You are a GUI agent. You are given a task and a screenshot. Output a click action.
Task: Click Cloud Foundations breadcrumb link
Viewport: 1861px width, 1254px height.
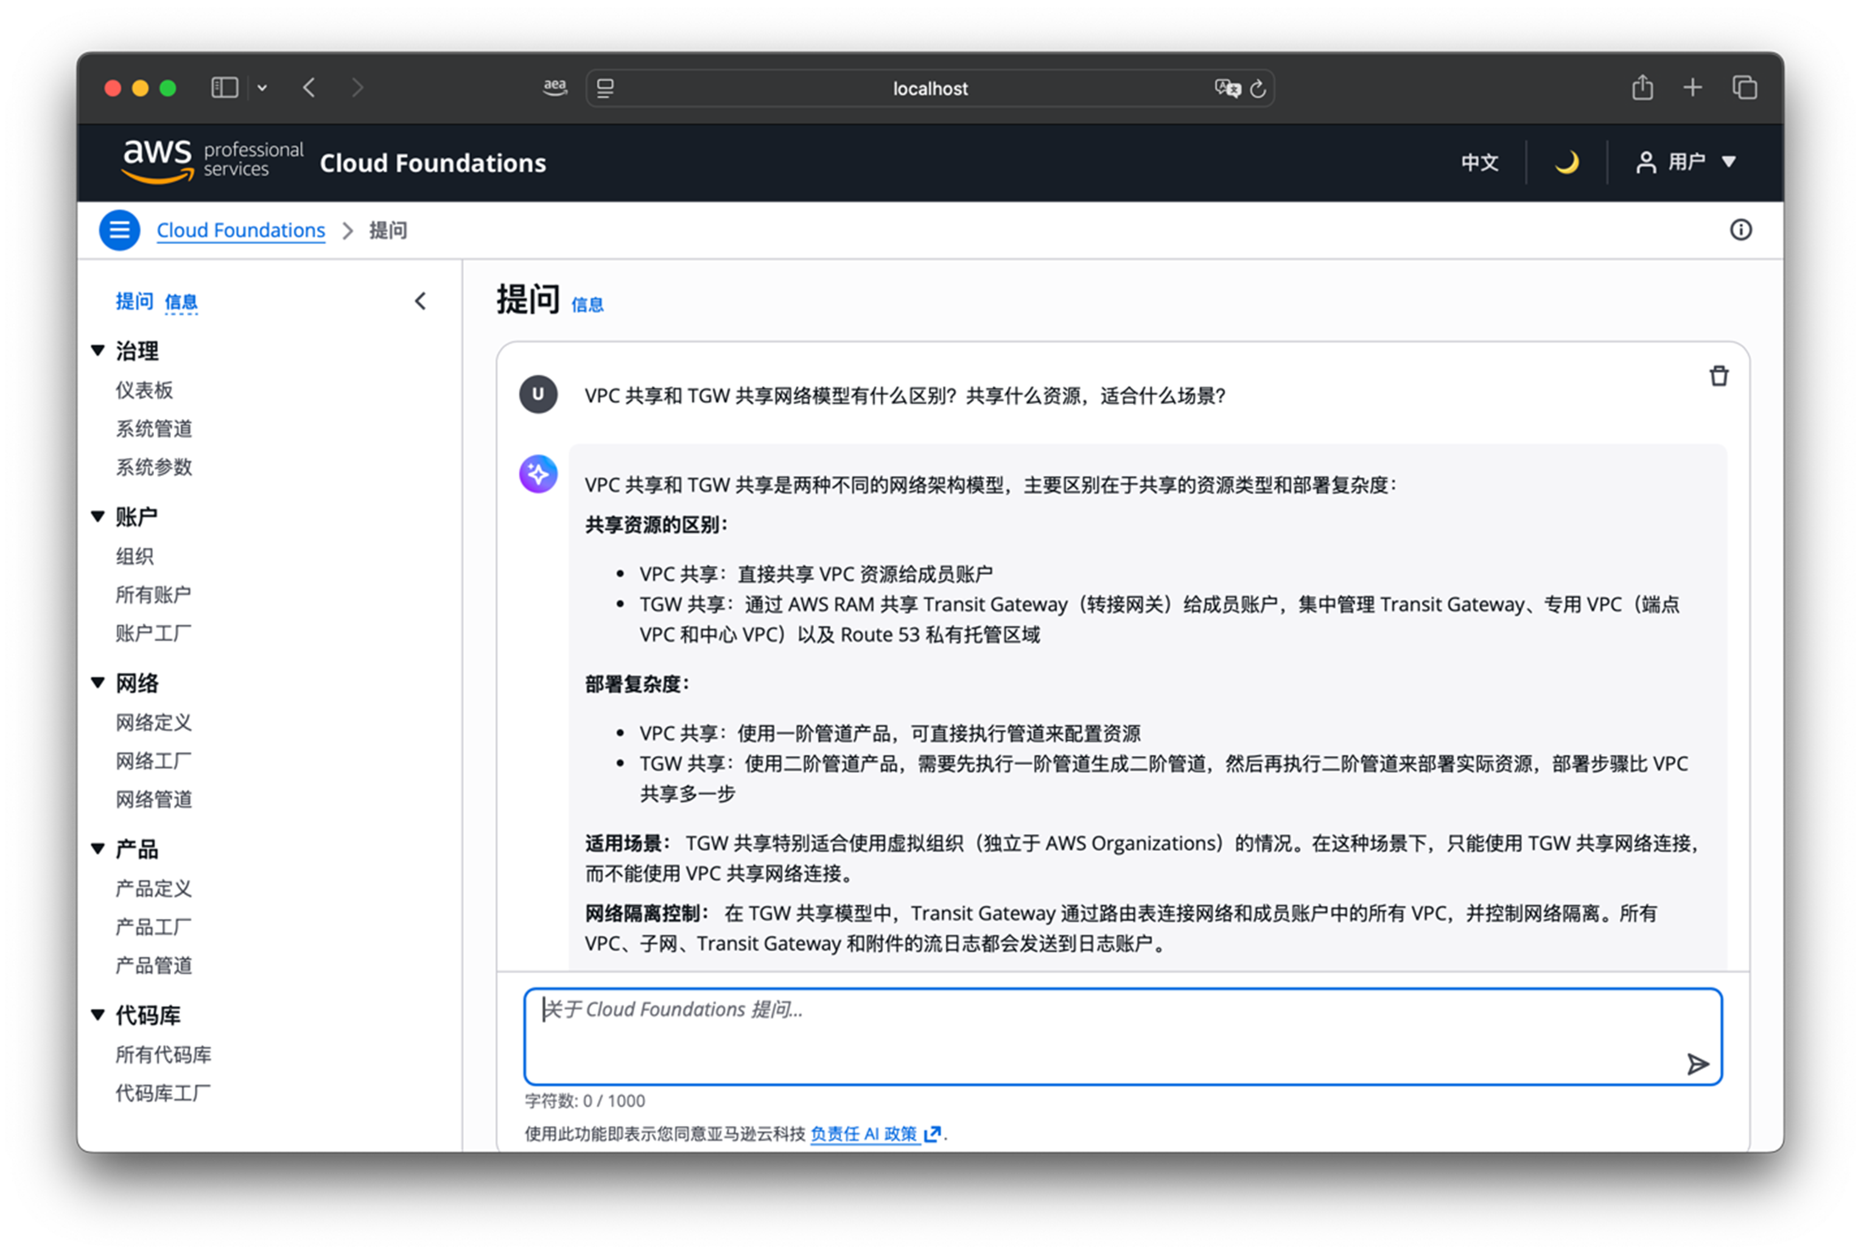tap(240, 230)
